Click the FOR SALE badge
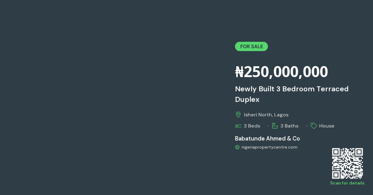 tap(251, 46)
